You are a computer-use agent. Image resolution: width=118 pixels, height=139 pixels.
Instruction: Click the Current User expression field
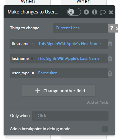coord(81,28)
